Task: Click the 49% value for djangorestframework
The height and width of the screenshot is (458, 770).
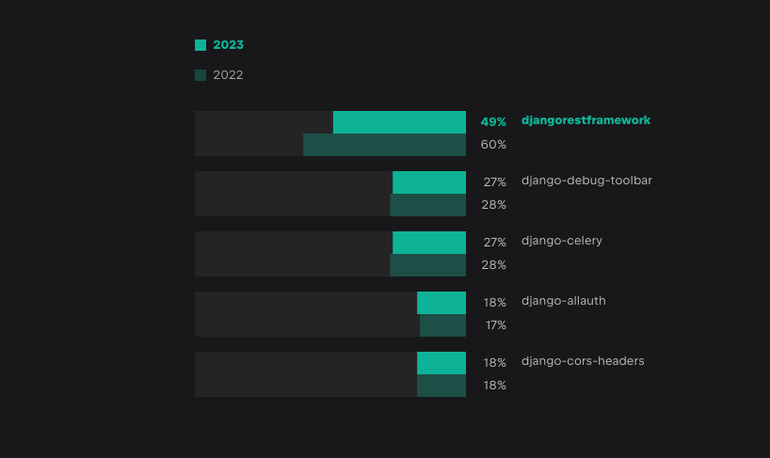Action: pos(493,122)
